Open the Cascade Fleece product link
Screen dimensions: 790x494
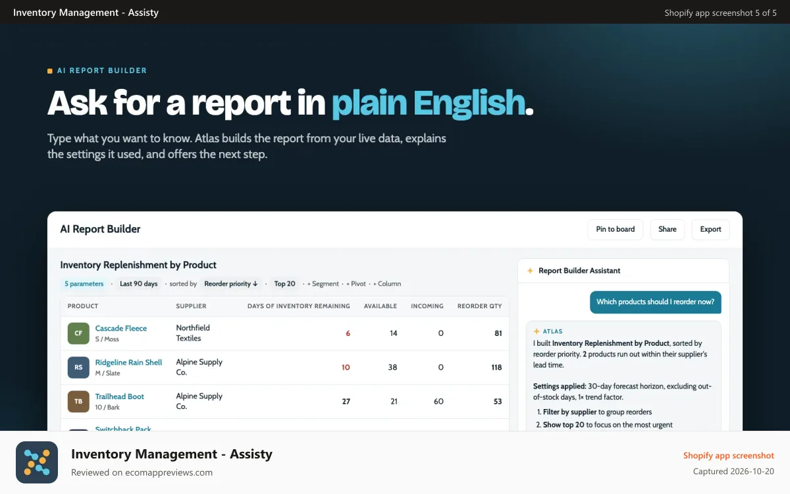pos(121,328)
